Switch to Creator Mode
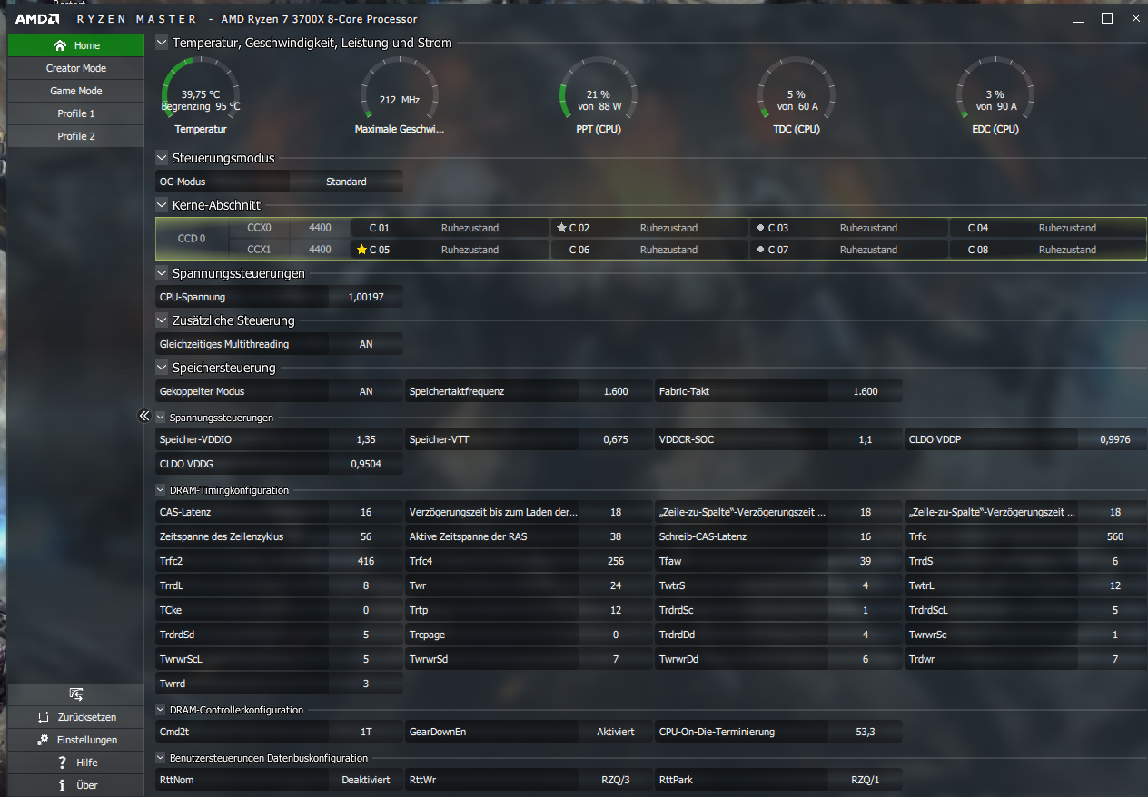Screen dimensions: 1148x797 coord(76,68)
